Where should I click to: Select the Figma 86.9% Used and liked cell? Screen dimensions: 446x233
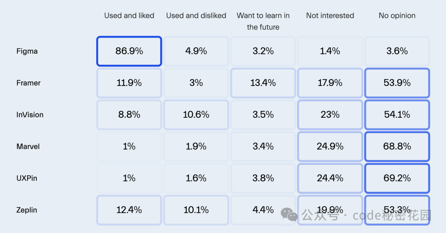coord(129,51)
